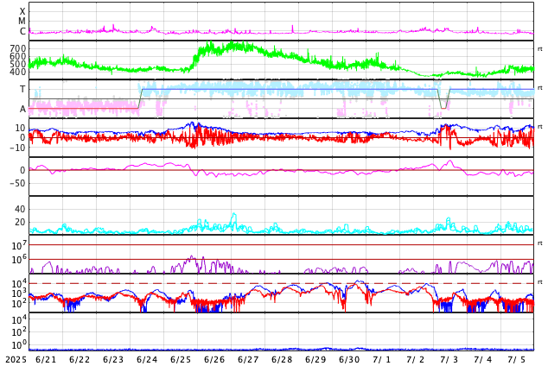548x366 pixels.
Task: Select the 600 axis value
Action: pos(18,56)
